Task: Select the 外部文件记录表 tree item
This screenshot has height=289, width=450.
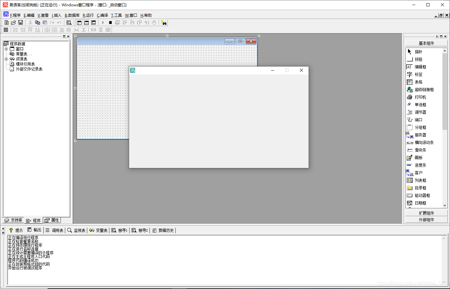Action: click(29, 69)
